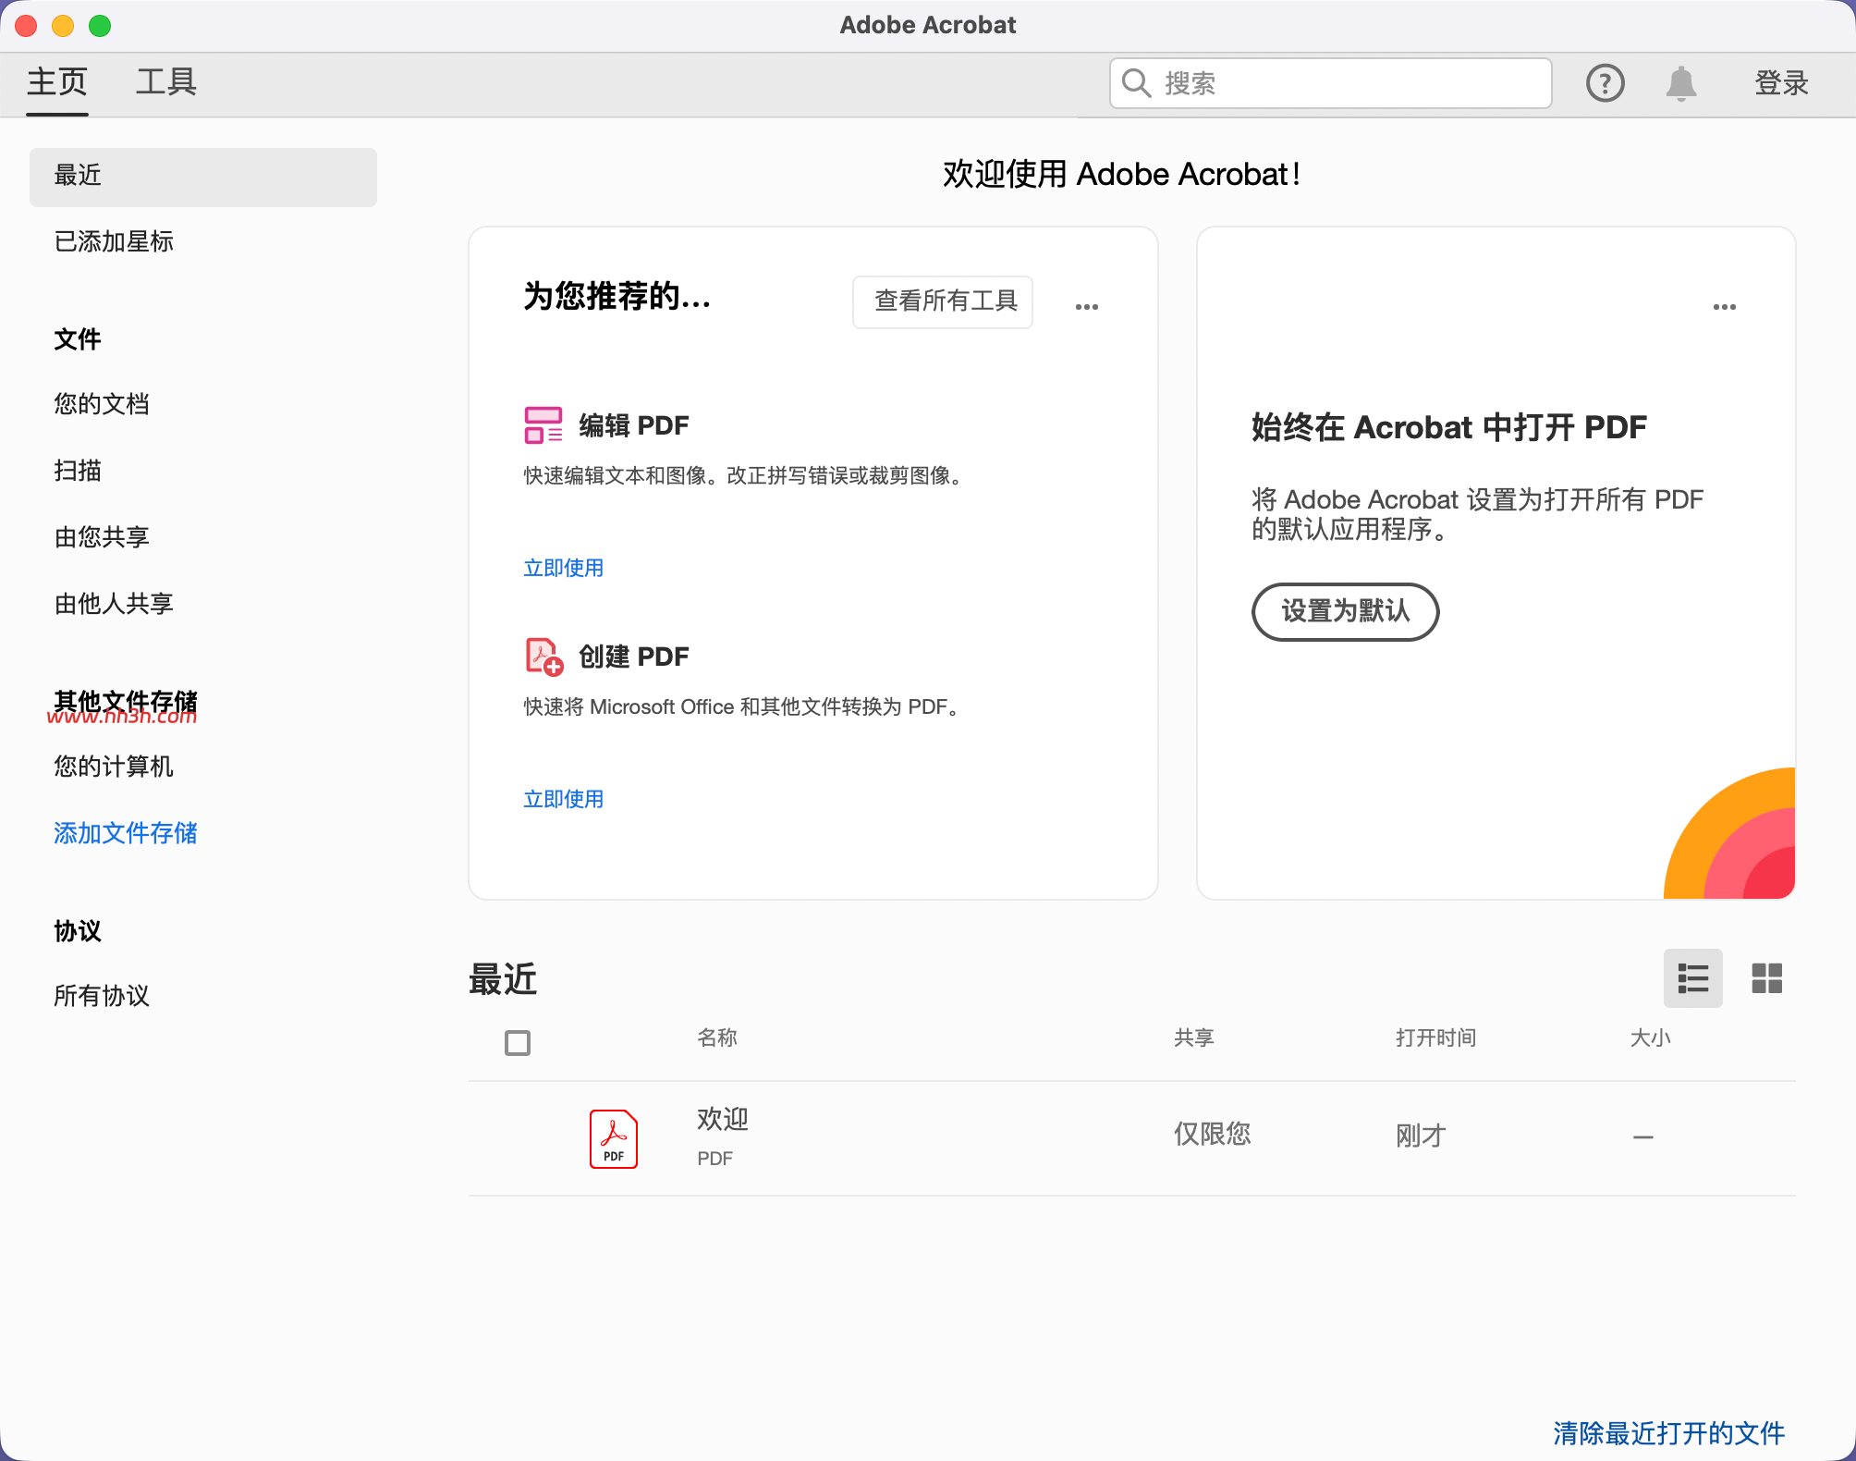Image resolution: width=1856 pixels, height=1461 pixels.
Task: Open 您的计算机 in the sidebar
Action: 114,767
